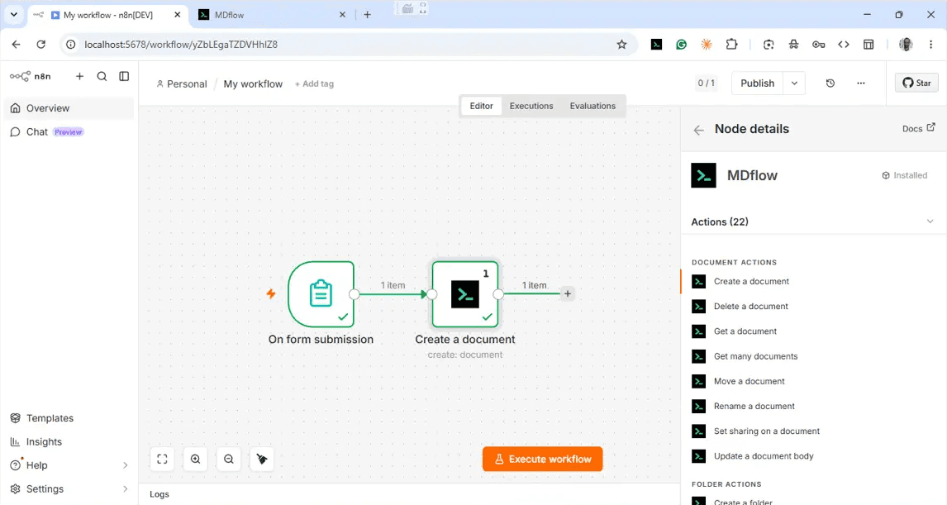
Task: Reload the page with the refresh icon
Action: click(41, 44)
